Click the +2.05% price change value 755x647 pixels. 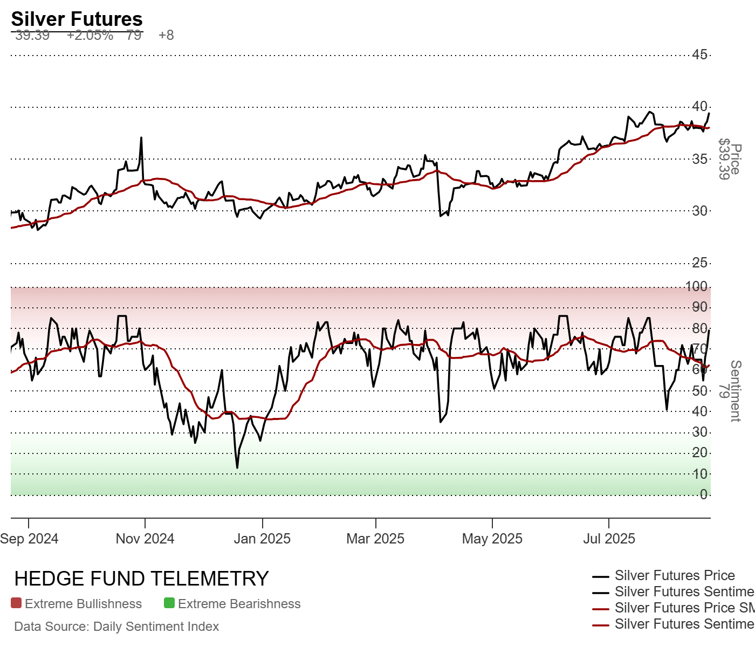click(90, 36)
